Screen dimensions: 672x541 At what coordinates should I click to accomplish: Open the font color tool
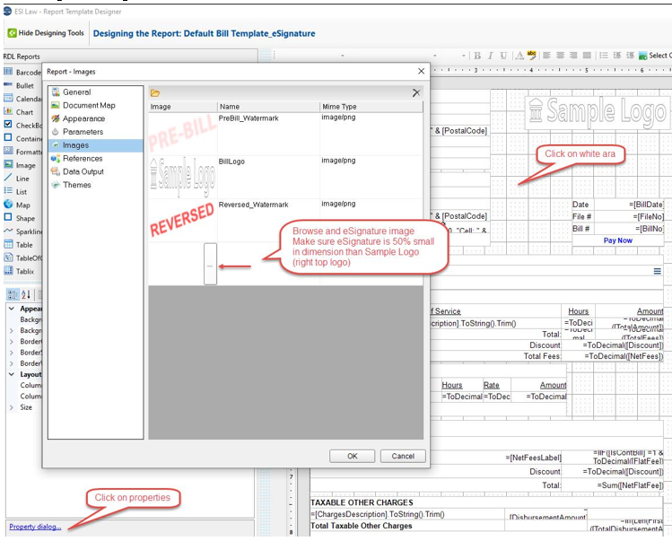(x=519, y=56)
